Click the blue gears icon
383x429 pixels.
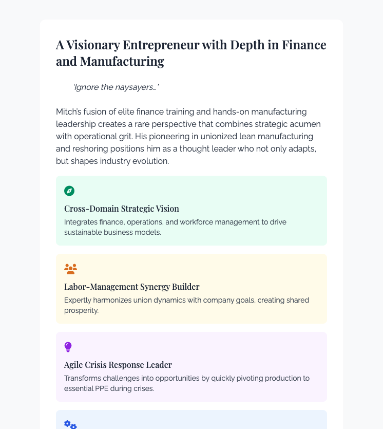[x=70, y=424]
